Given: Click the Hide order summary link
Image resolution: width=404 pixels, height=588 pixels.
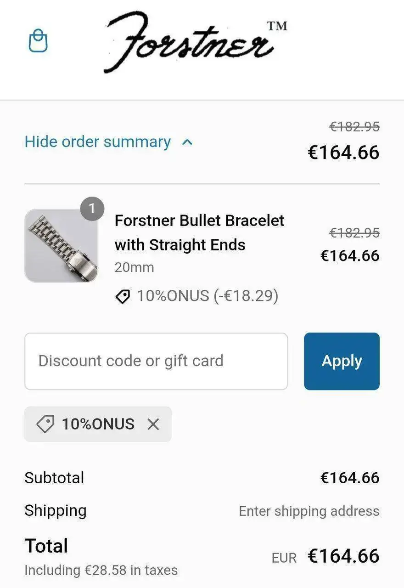Looking at the screenshot, I should coord(97,142).
